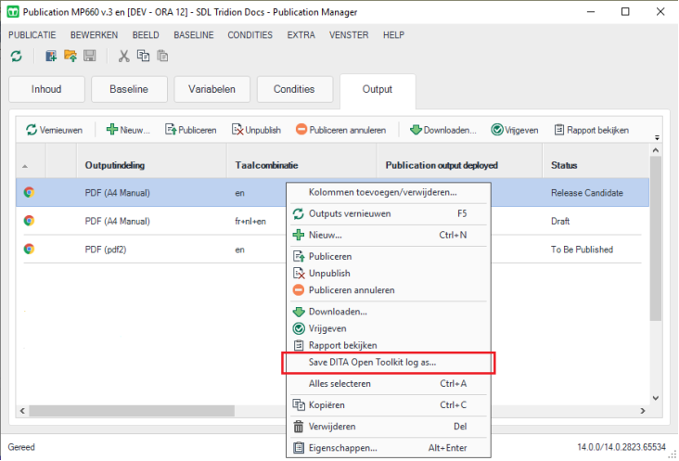679x461 pixels.
Task: Switch to the Variabelen tab
Action: tap(211, 89)
